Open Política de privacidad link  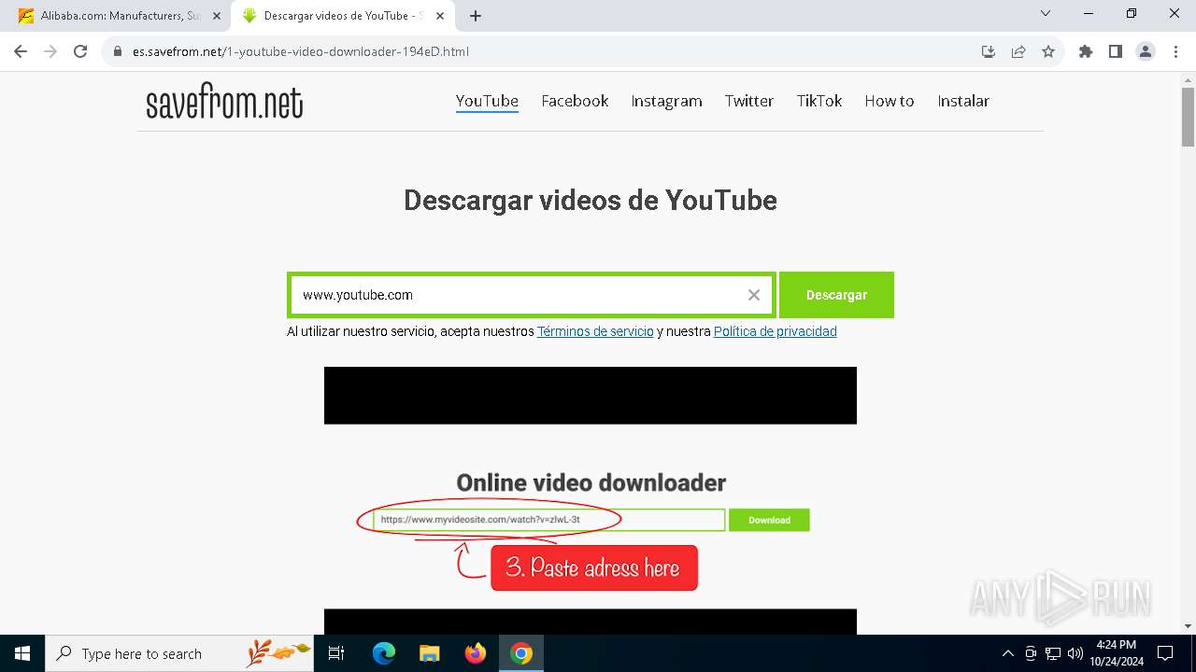tap(776, 331)
